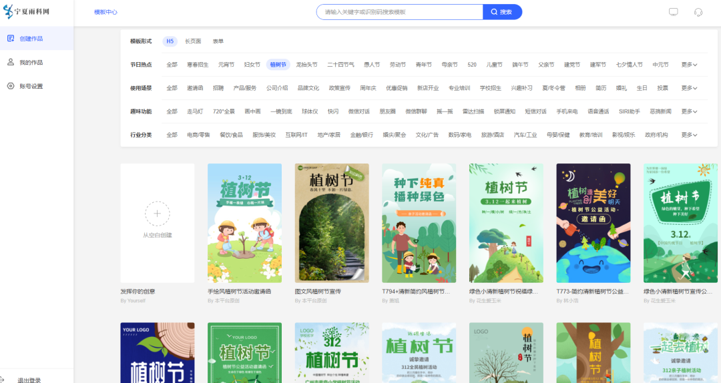Open 手绘风植树节活动邀请函 template thumbnail
Image resolution: width=721 pixels, height=383 pixels.
pos(244,223)
